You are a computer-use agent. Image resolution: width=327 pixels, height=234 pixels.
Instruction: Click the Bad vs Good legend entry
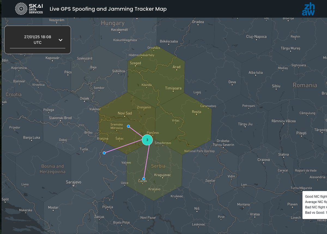coord(316,212)
